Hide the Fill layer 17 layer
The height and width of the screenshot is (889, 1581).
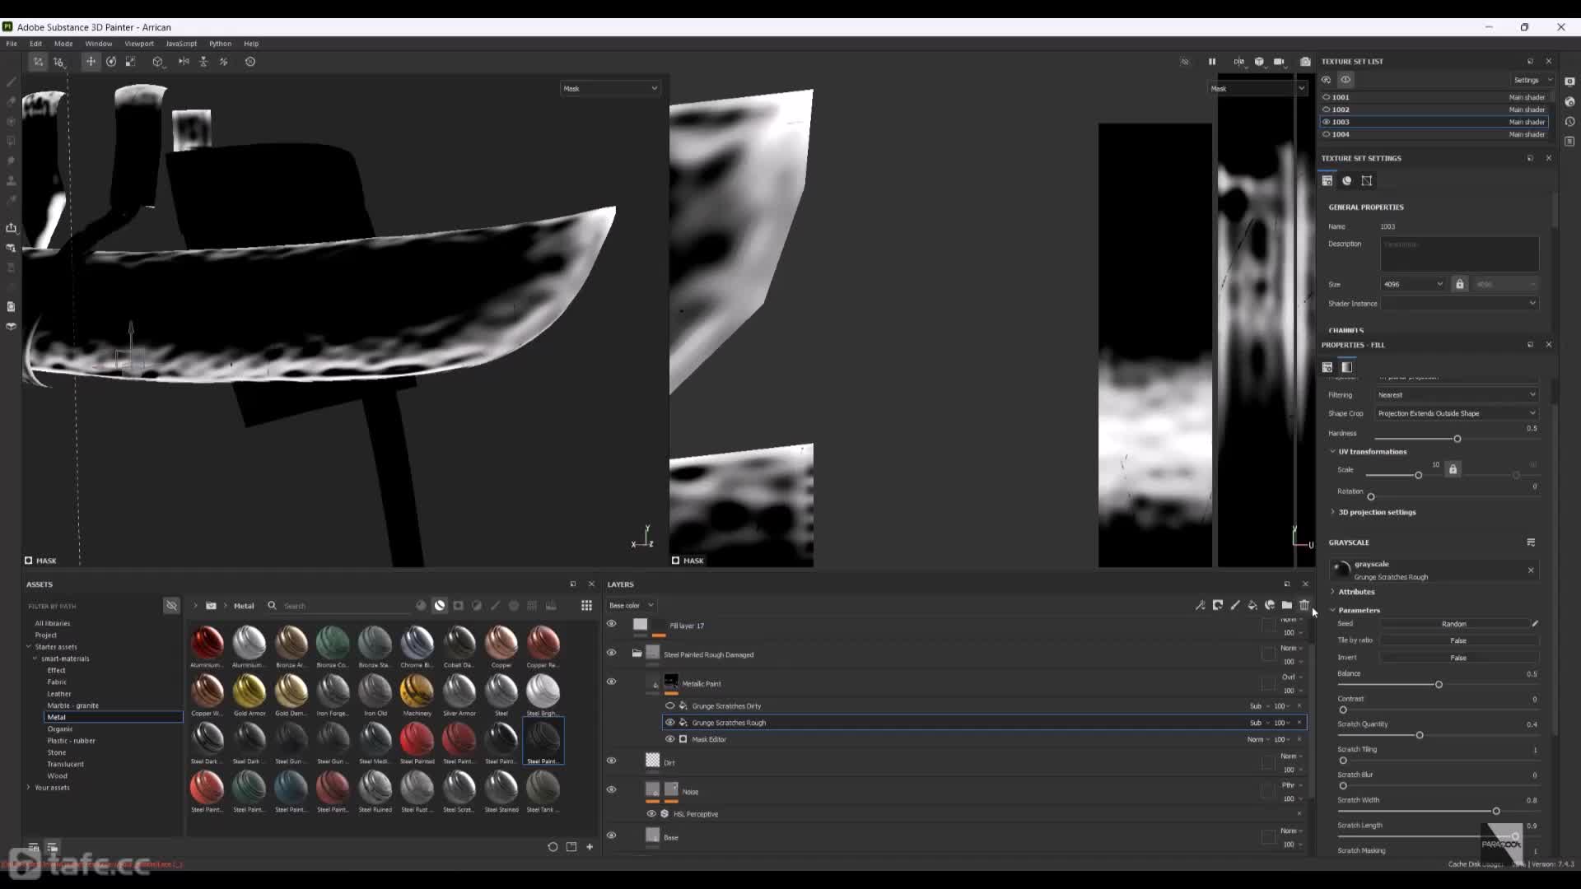click(611, 624)
